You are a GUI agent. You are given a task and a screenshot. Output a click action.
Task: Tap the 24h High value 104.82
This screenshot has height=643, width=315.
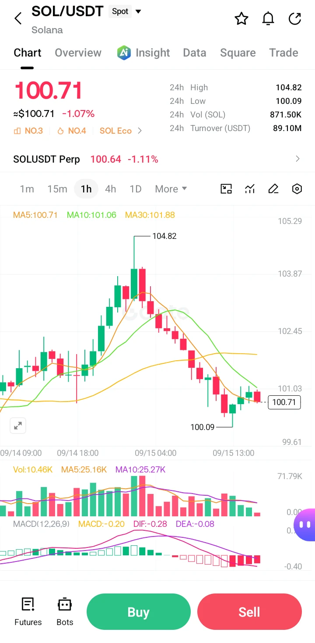pyautogui.click(x=289, y=88)
